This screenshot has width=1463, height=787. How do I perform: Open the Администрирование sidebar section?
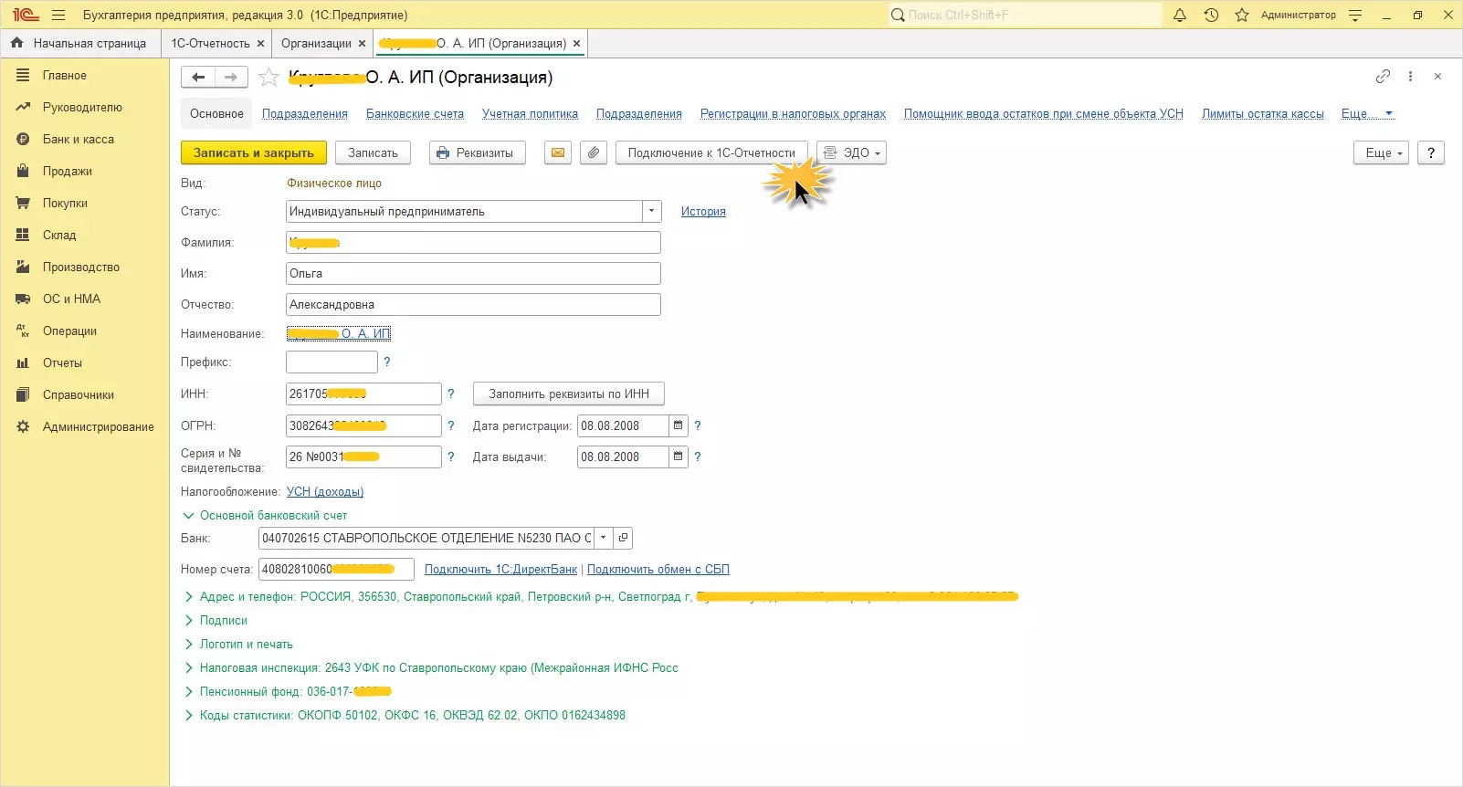(98, 427)
